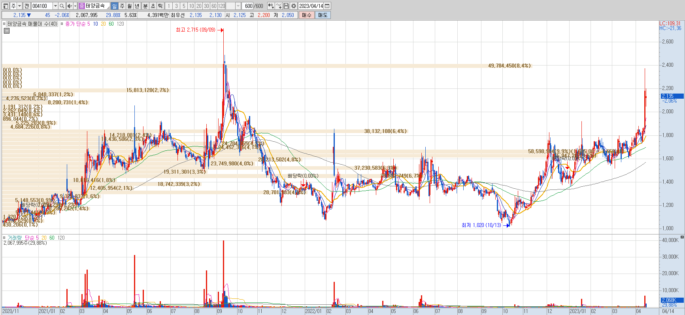685x315 pixels.
Task: Open the empty interval combo dropdown
Action: 238,6
